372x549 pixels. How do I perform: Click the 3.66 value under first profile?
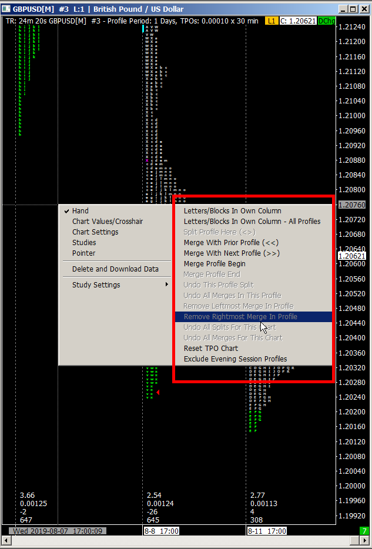pyautogui.click(x=27, y=495)
